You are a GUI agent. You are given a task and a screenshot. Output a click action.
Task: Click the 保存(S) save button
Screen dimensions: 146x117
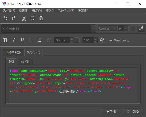tap(111, 112)
